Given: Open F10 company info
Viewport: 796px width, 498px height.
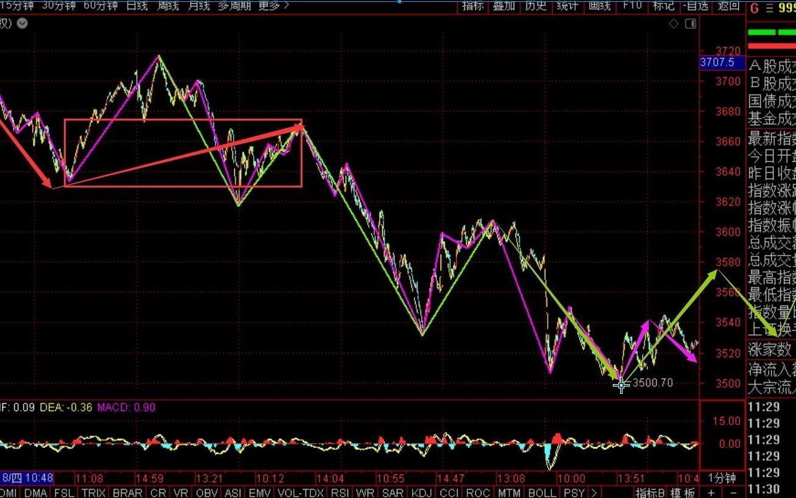Looking at the screenshot, I should tap(632, 5).
